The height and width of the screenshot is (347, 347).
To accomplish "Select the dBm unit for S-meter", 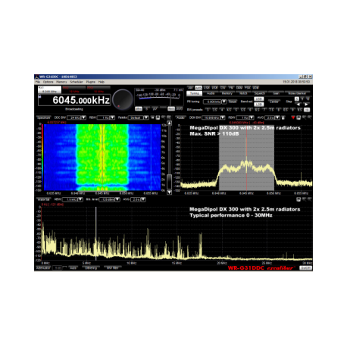I will [x=139, y=109].
